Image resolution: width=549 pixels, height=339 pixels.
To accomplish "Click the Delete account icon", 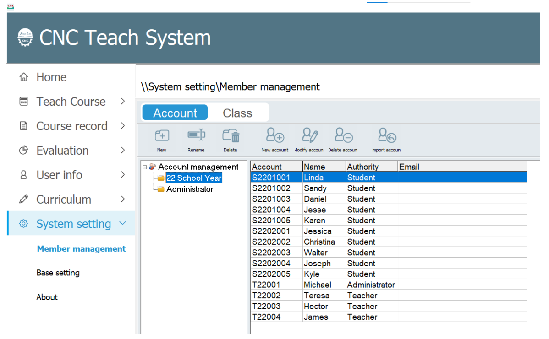I will 344,135.
